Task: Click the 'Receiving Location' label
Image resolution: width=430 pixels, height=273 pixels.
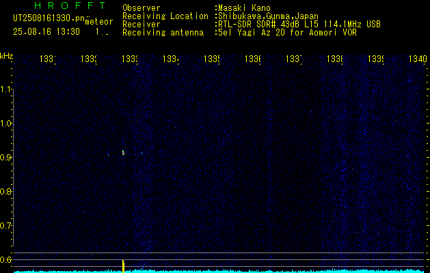Action: (165, 16)
